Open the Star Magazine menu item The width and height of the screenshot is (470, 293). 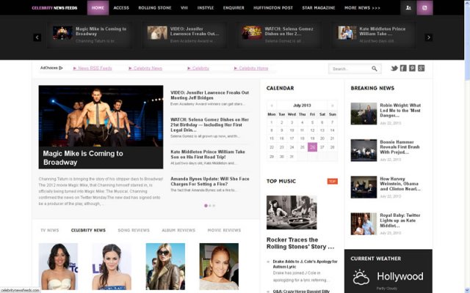(x=318, y=8)
